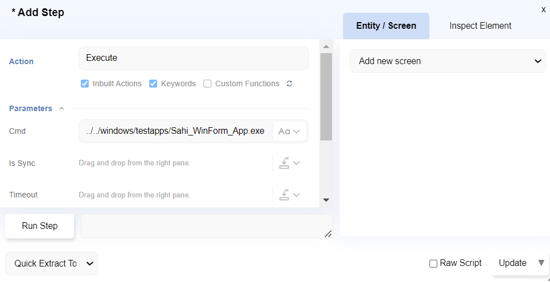This screenshot has height=282, width=550.
Task: Click the Update button
Action: 512,263
